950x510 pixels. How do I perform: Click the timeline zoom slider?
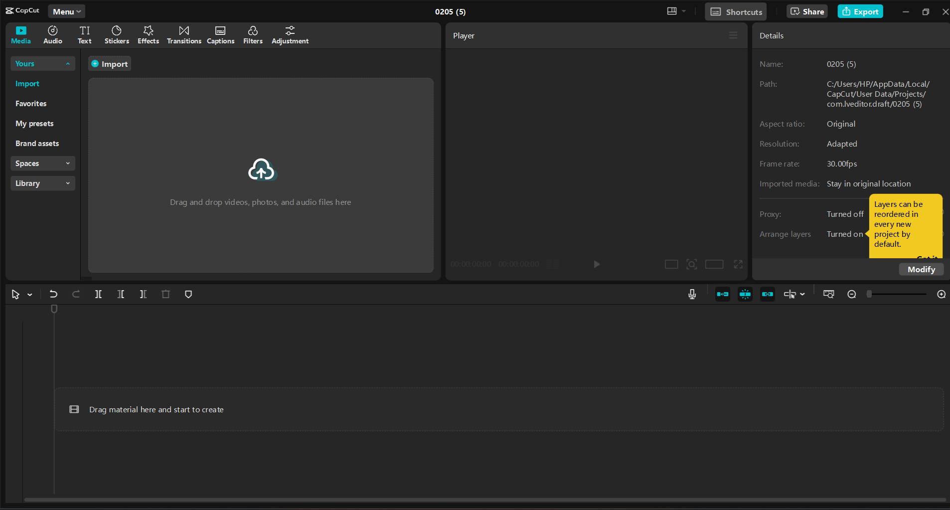[x=897, y=294]
